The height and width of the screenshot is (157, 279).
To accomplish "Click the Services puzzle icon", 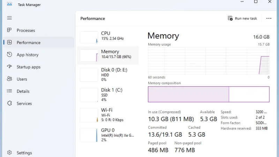I will pos(9,103).
